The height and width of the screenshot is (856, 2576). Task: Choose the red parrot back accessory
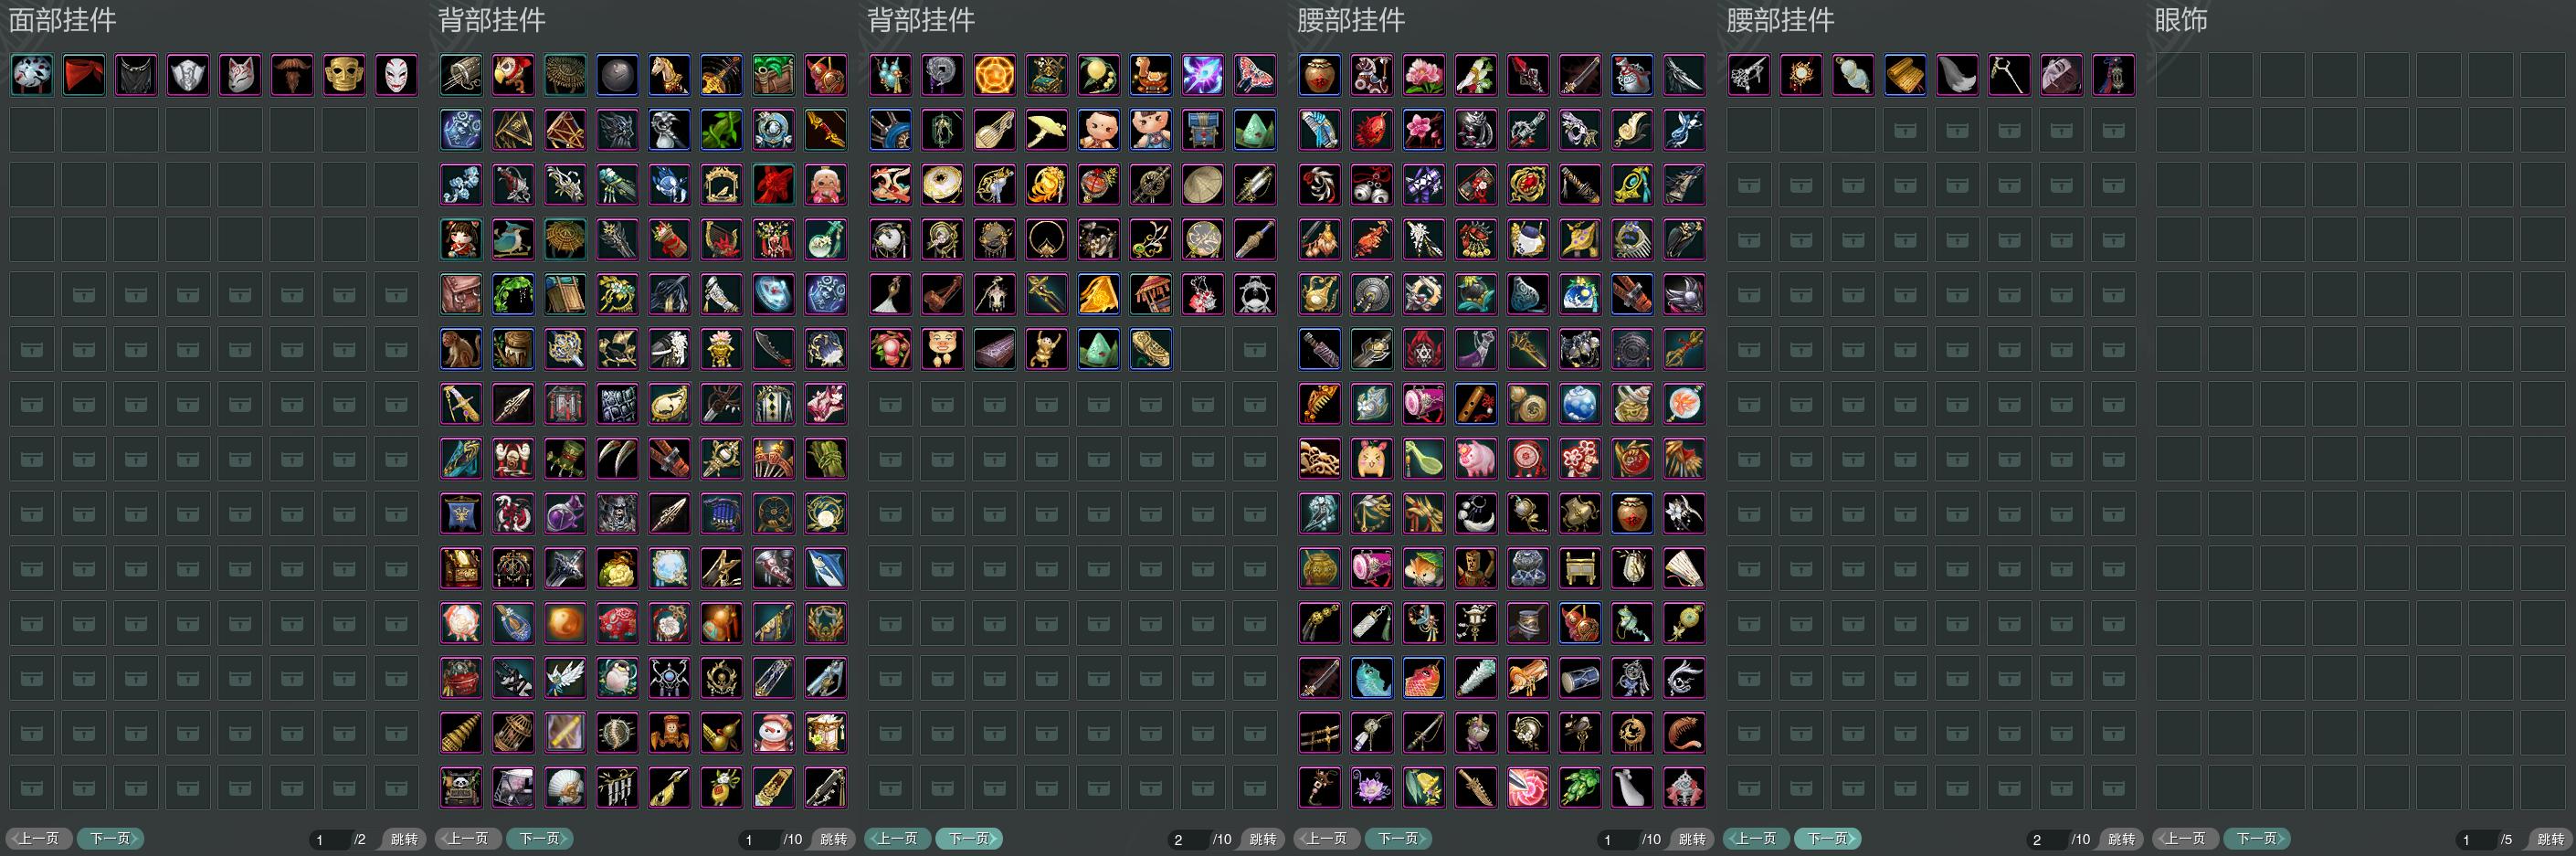pyautogui.click(x=513, y=75)
